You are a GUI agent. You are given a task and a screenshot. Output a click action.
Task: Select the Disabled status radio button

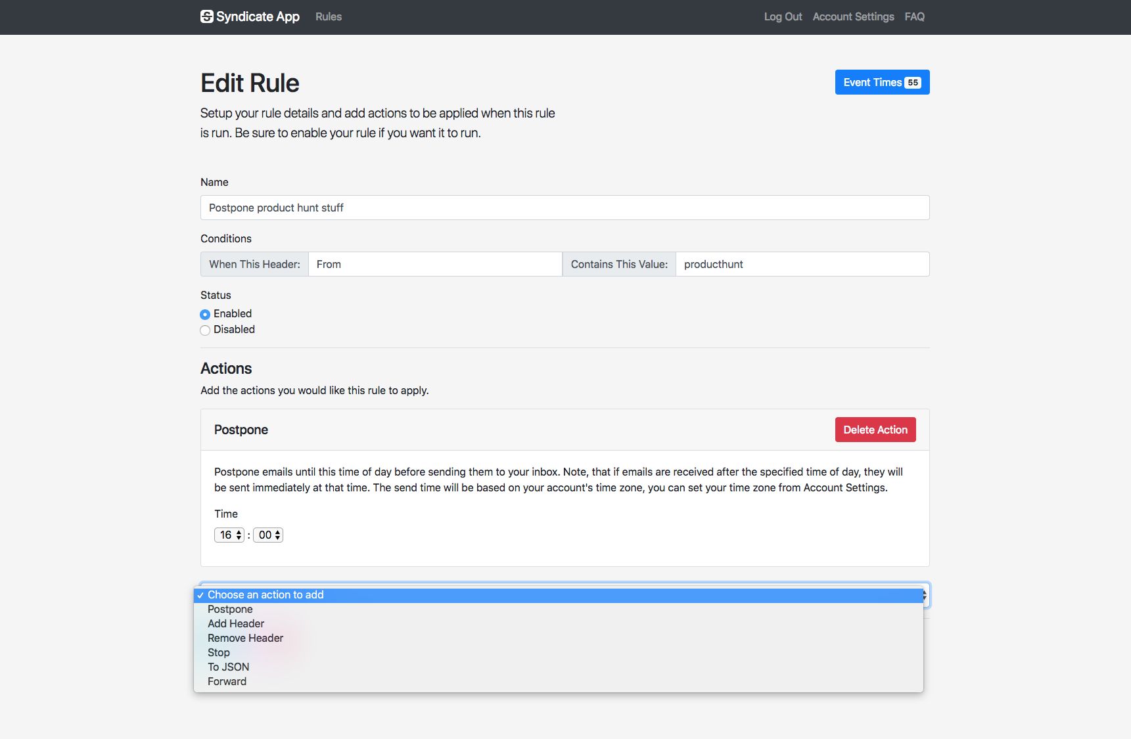(x=205, y=330)
